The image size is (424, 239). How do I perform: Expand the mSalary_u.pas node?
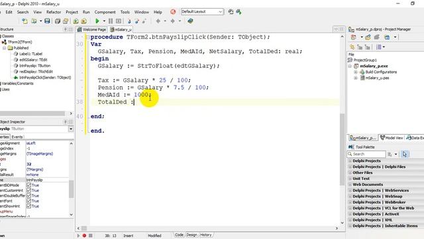[356, 78]
